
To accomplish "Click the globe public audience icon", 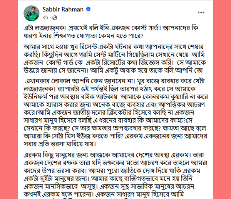I will tap(55, 18).
